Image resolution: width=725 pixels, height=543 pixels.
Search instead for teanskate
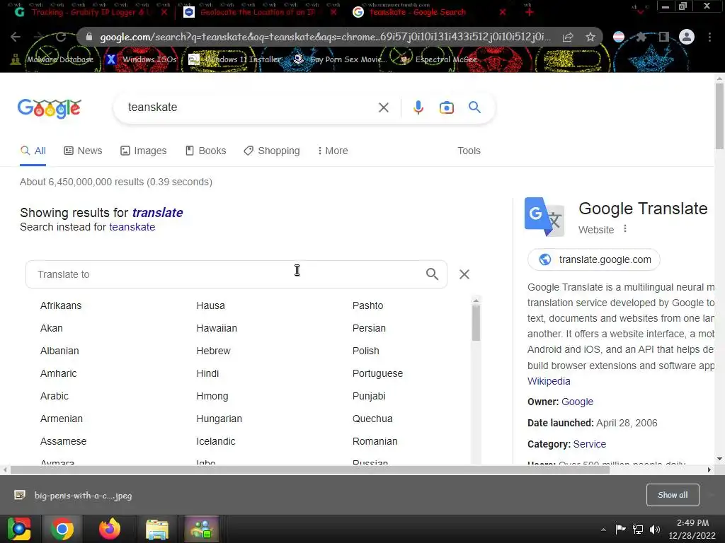[132, 227]
